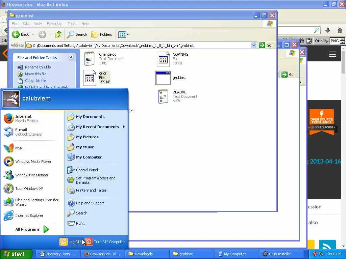Click the Go button beside address bar
Viewport: 346px width, 259px height.
point(265,46)
